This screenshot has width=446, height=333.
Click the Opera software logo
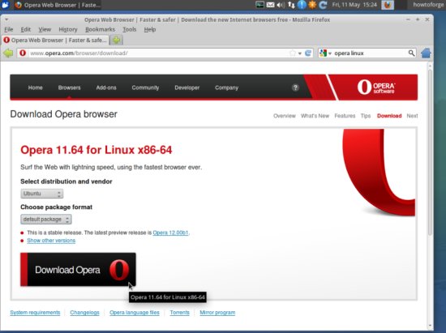pos(375,87)
